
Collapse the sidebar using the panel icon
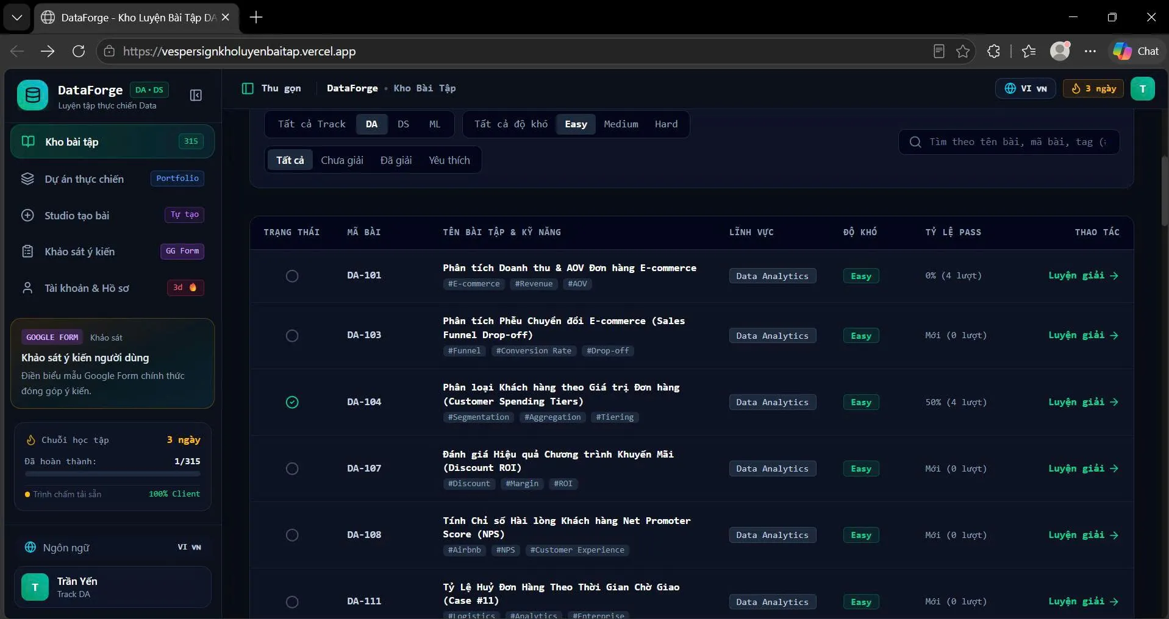(x=196, y=95)
